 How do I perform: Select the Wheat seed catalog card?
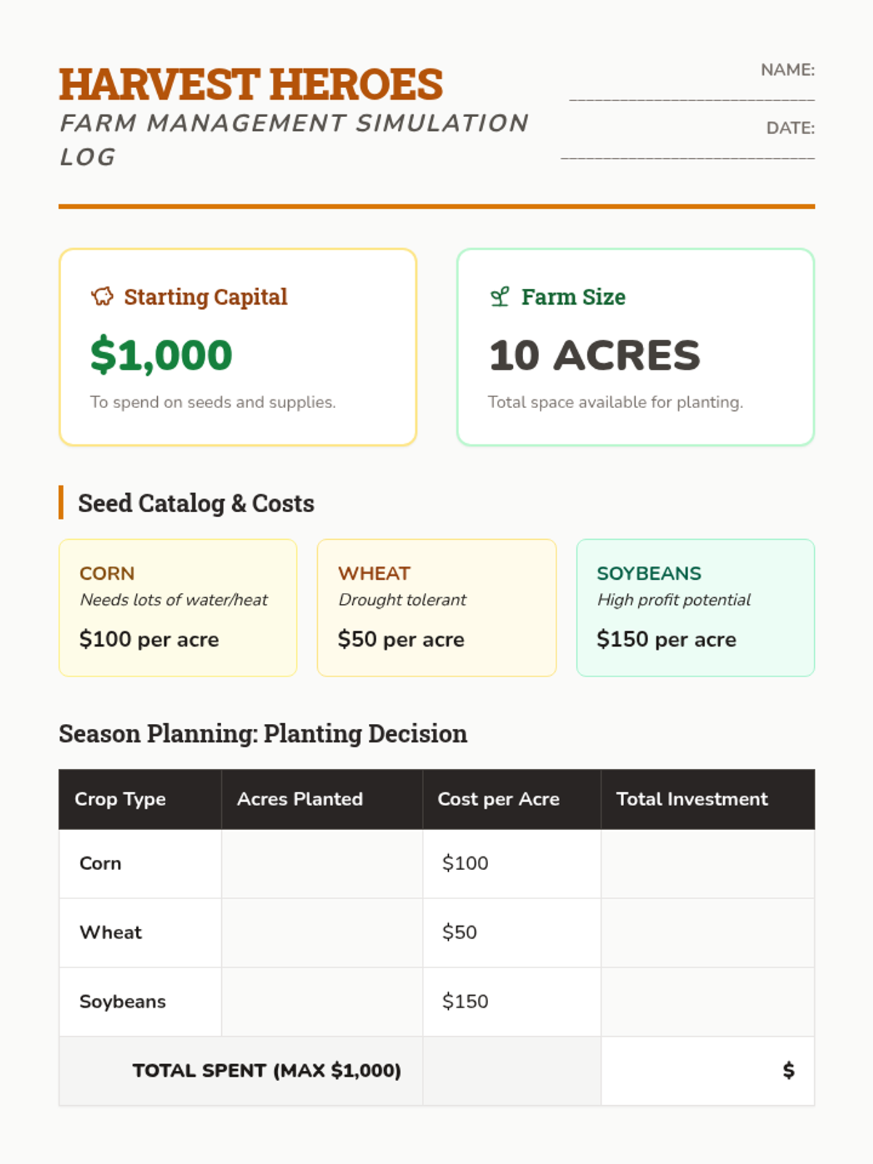(x=436, y=607)
